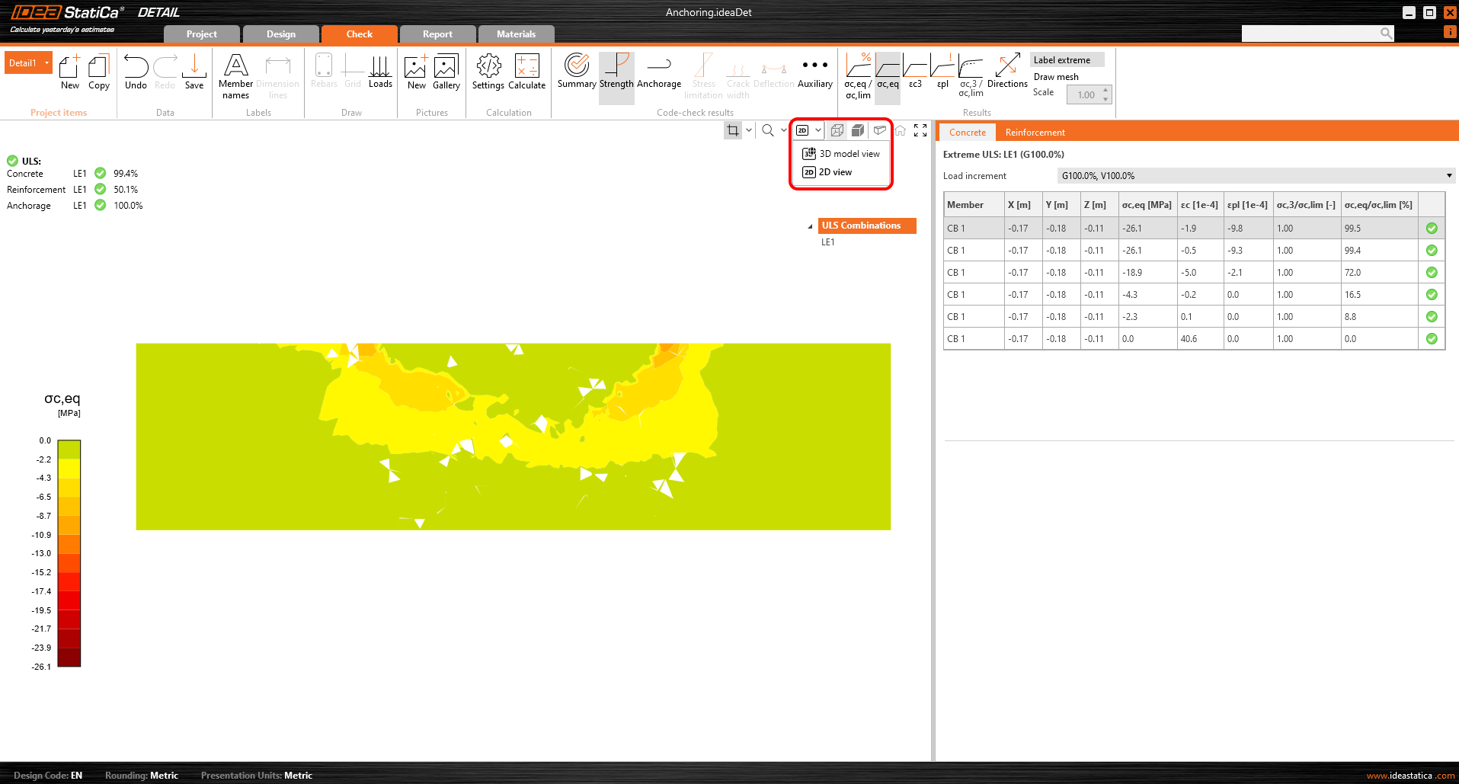Toggle the wireframe view cube icon
1459x784 pixels.
click(x=837, y=130)
